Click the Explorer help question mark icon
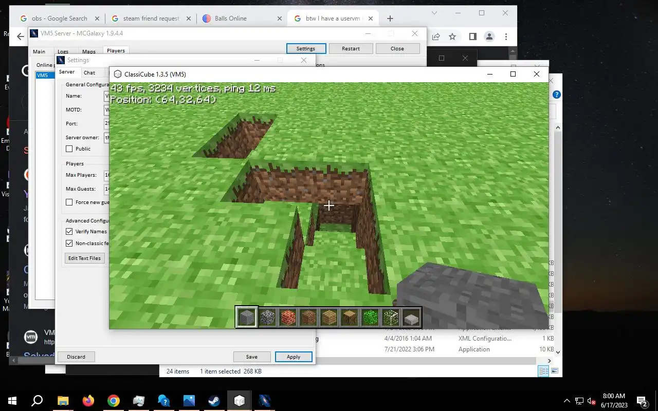This screenshot has width=658, height=411. 556,95
